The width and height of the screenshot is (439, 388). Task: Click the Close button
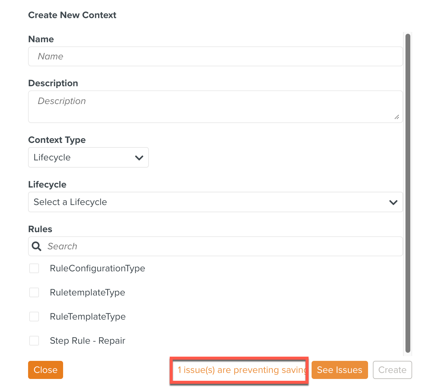point(46,370)
